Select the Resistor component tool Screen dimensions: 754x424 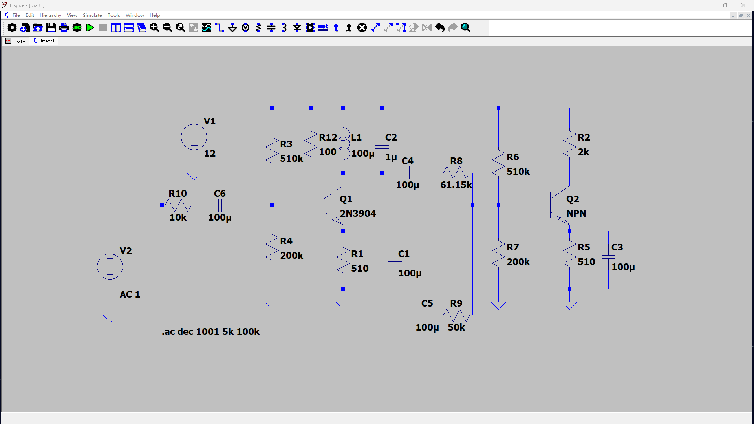pos(258,27)
